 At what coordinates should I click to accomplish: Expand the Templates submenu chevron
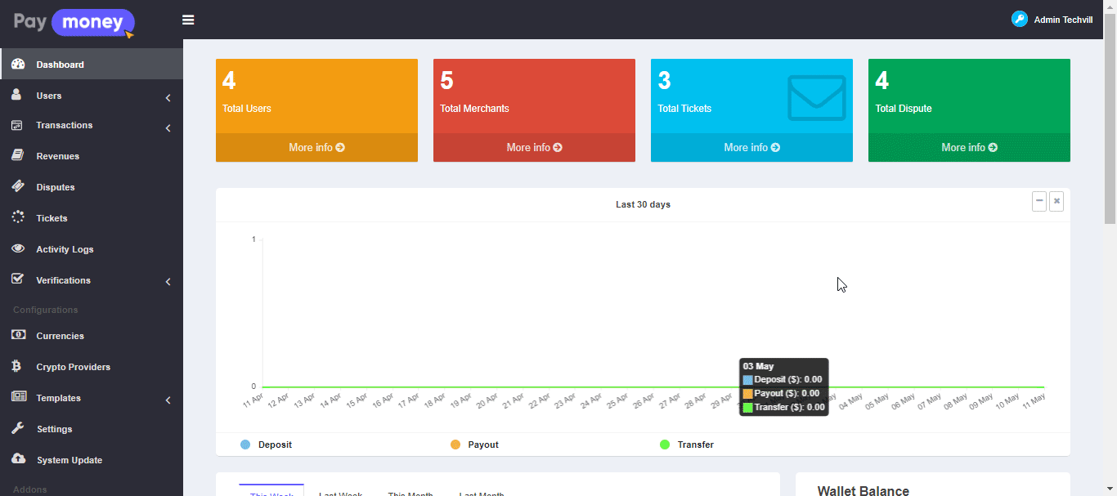click(x=168, y=400)
